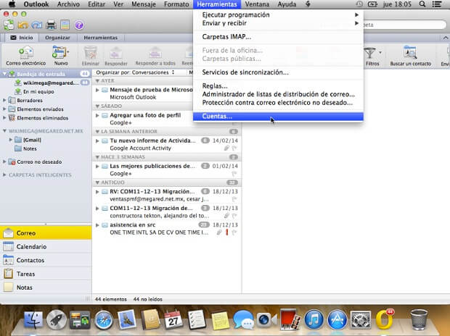Open Administrador de listas de distribución
The height and width of the screenshot is (336, 450).
[278, 94]
